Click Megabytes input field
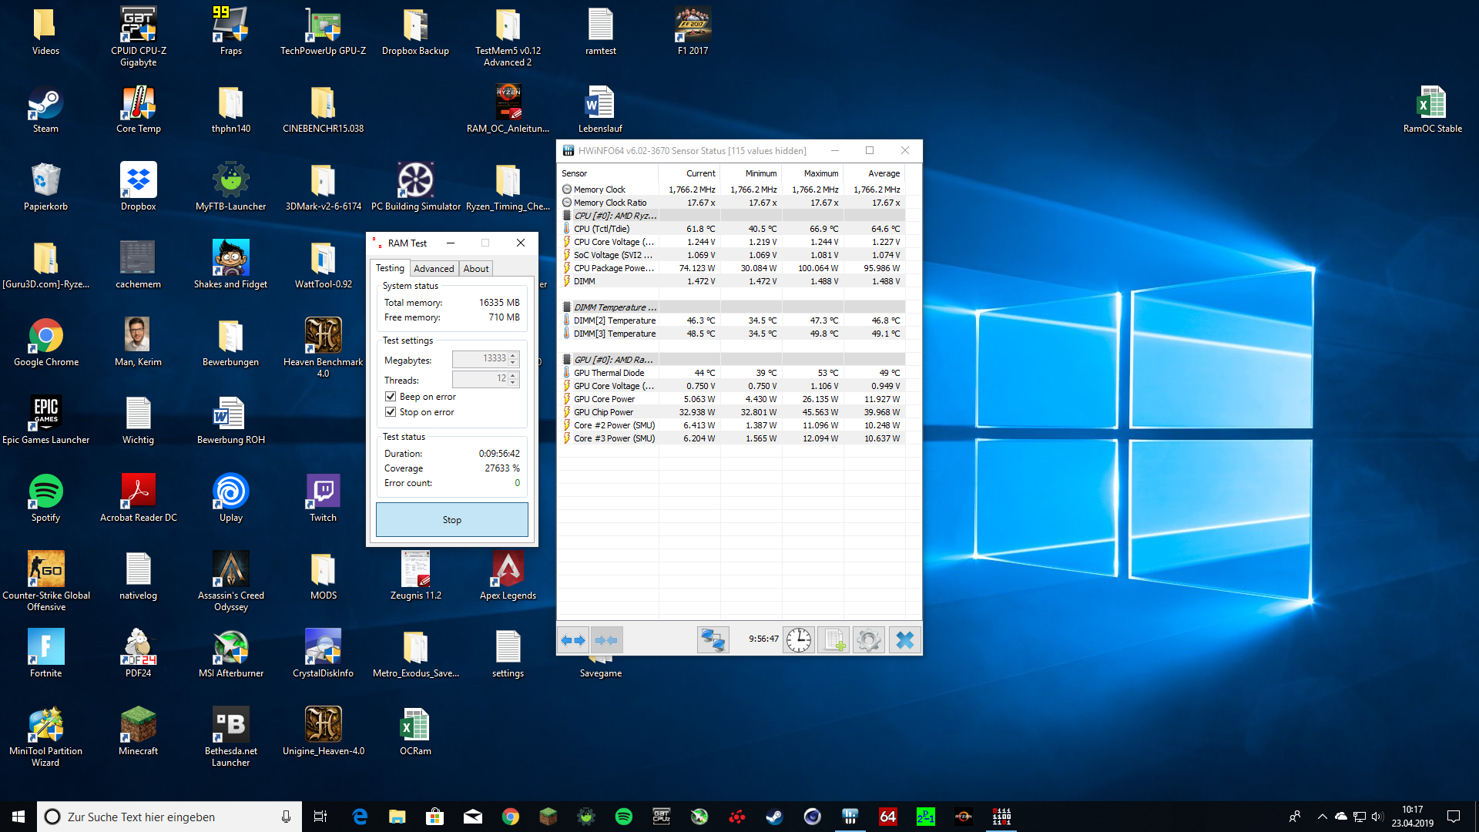 [481, 359]
